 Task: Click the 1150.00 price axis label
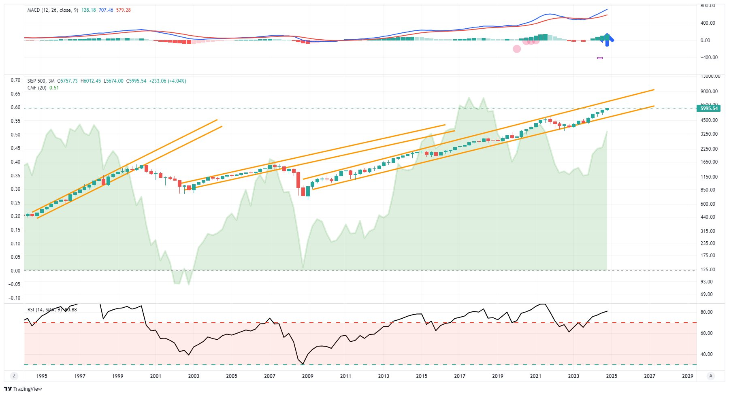tap(709, 177)
